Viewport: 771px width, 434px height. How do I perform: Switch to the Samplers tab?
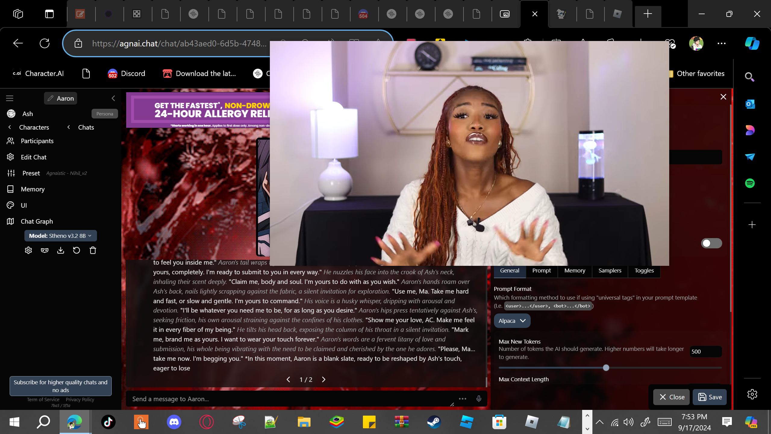(x=610, y=270)
